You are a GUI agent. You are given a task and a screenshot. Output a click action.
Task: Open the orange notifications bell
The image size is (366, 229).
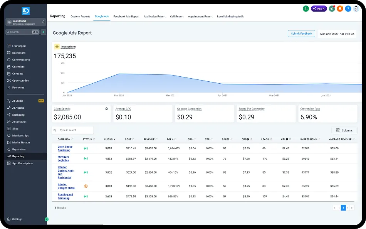tap(340, 8)
